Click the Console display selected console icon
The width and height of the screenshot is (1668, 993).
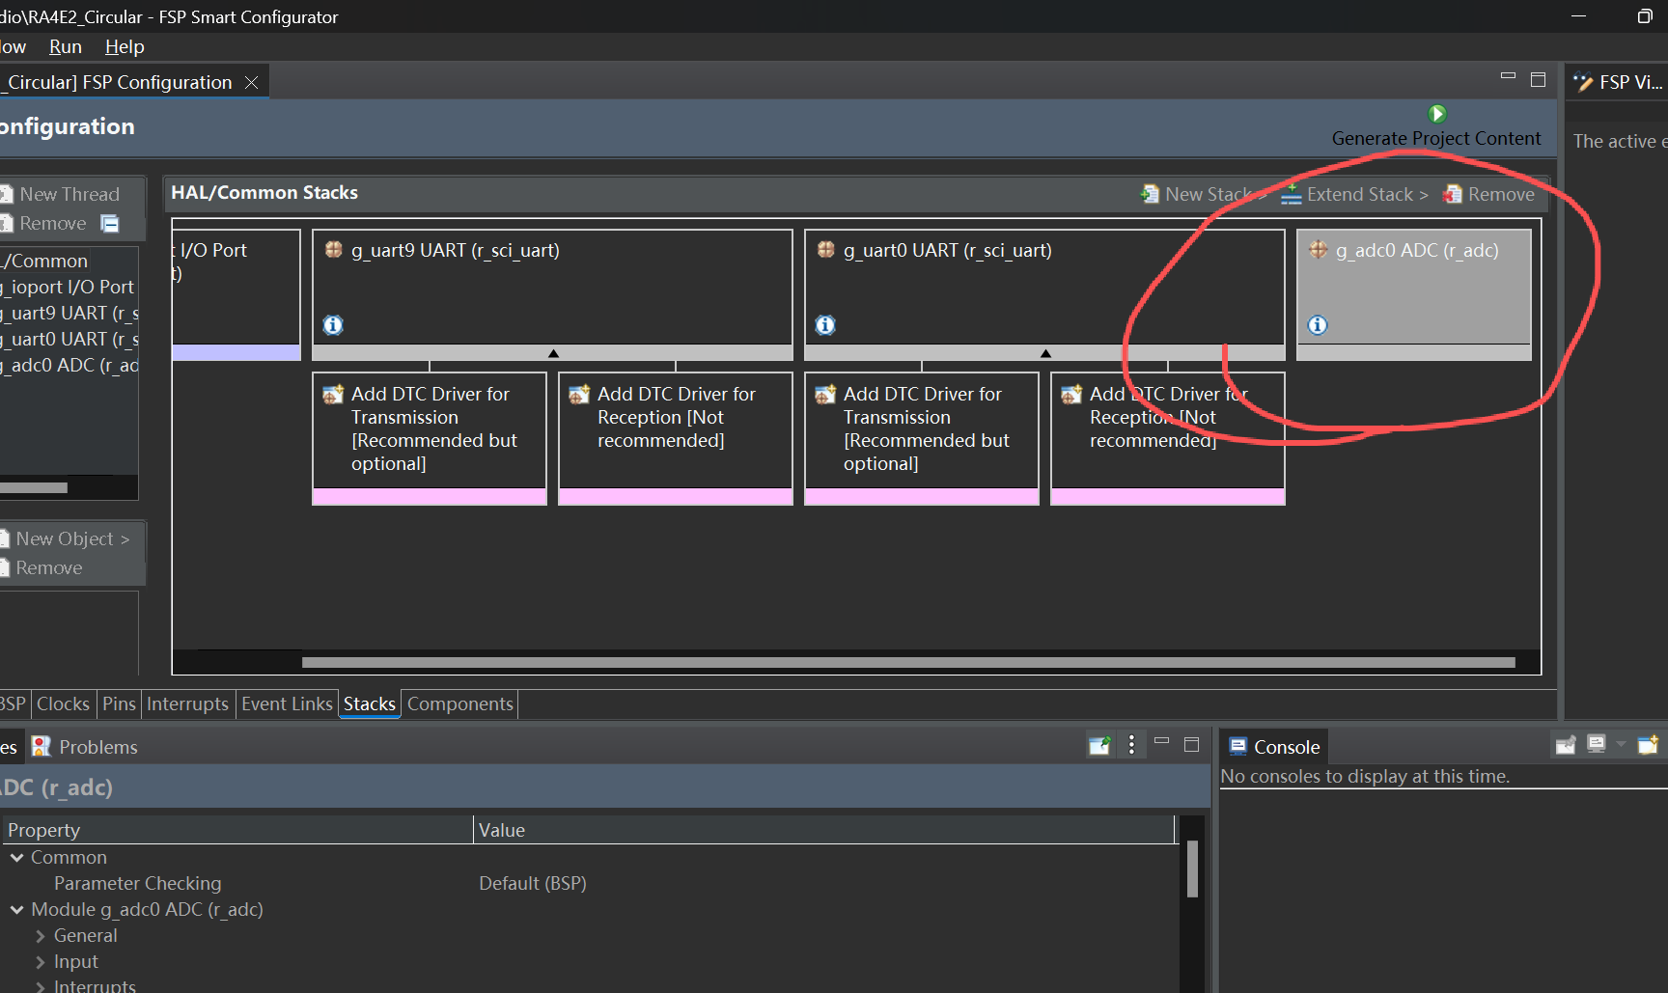coord(1597,745)
